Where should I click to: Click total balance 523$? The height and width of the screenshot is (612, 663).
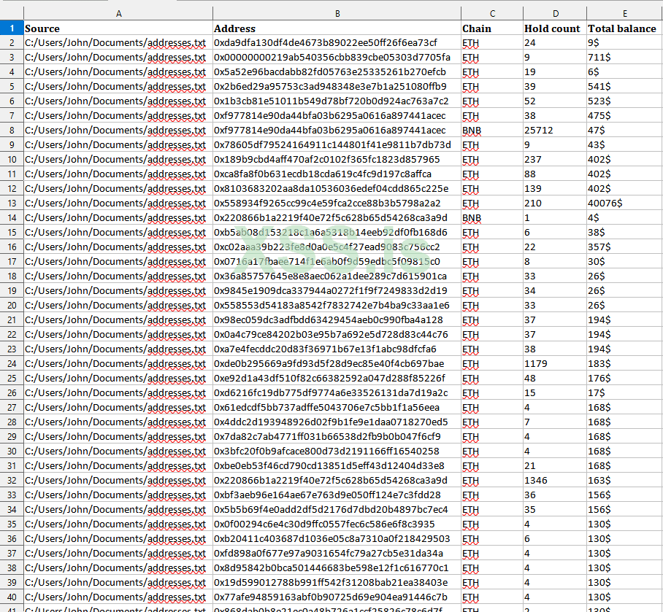point(624,101)
